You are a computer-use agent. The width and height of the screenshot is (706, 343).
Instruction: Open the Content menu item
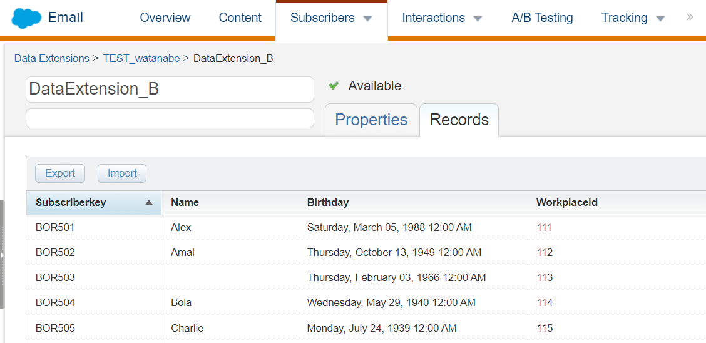pos(240,18)
